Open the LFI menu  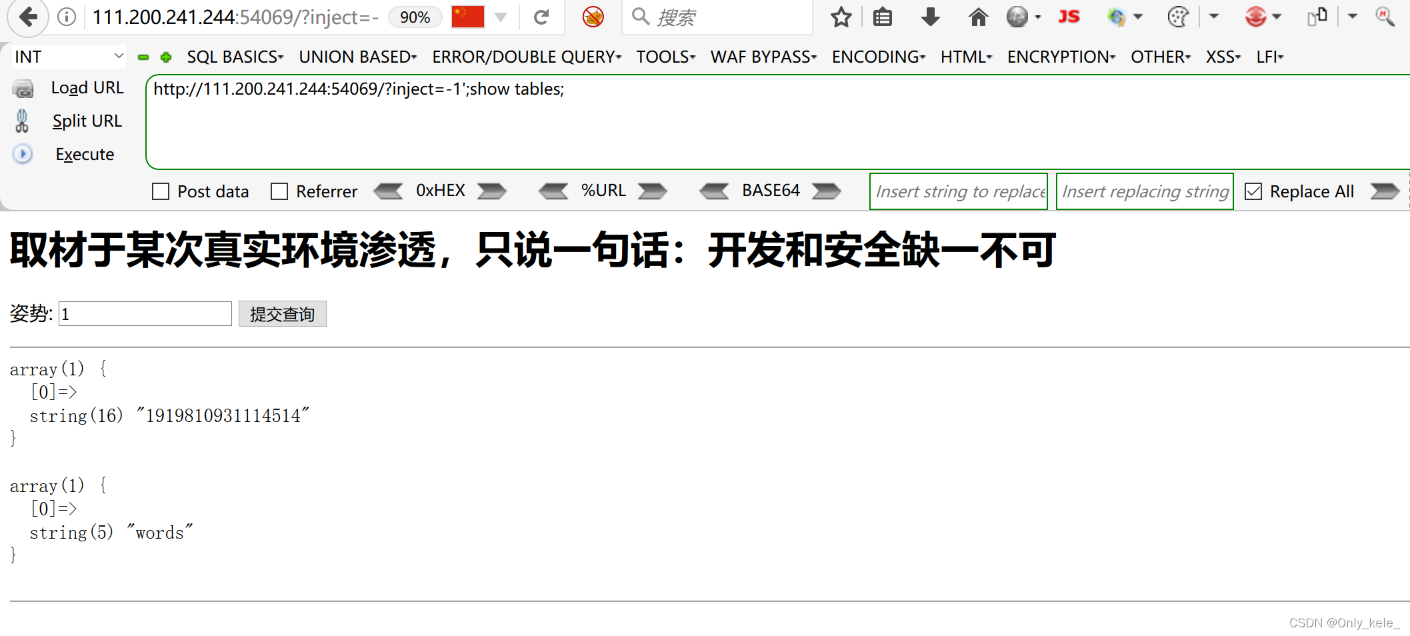tap(1270, 57)
